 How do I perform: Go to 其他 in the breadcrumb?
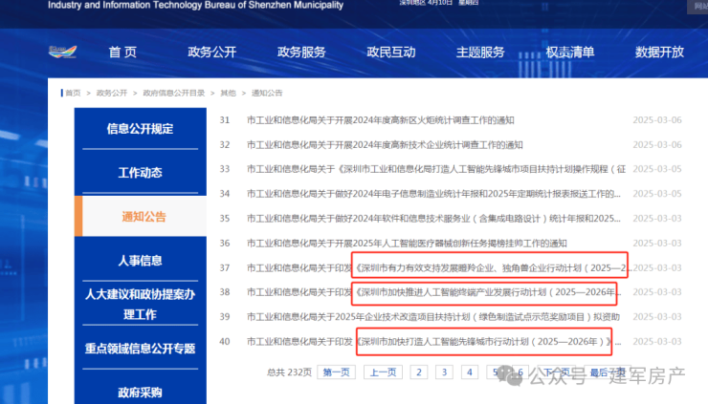[228, 93]
